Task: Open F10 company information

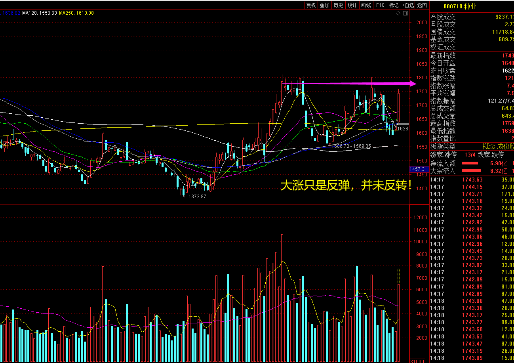Action: pos(380,5)
